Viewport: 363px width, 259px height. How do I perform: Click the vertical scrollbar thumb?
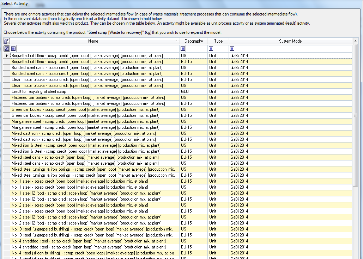tap(355, 115)
